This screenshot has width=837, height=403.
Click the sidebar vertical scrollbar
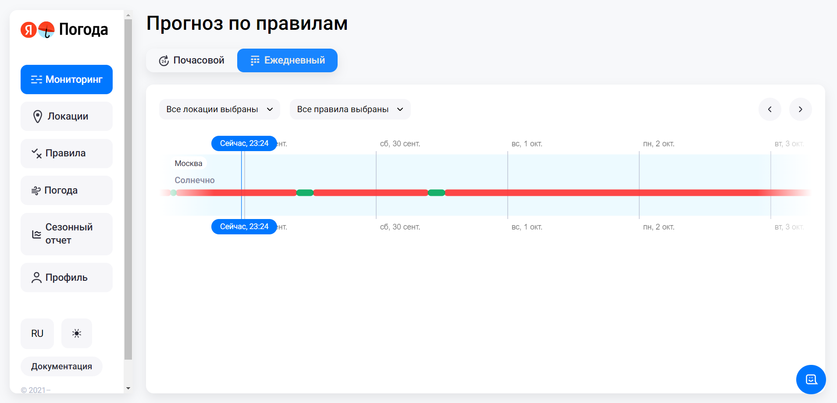pos(128,188)
